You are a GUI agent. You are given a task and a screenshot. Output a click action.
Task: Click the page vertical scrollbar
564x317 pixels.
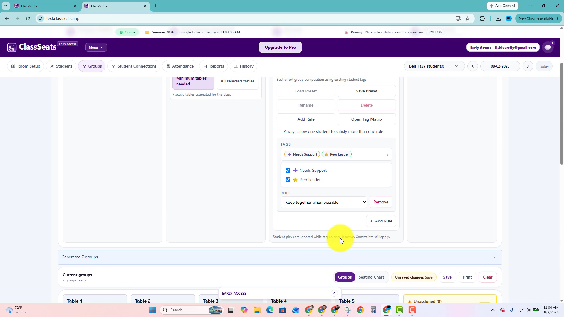click(562, 114)
